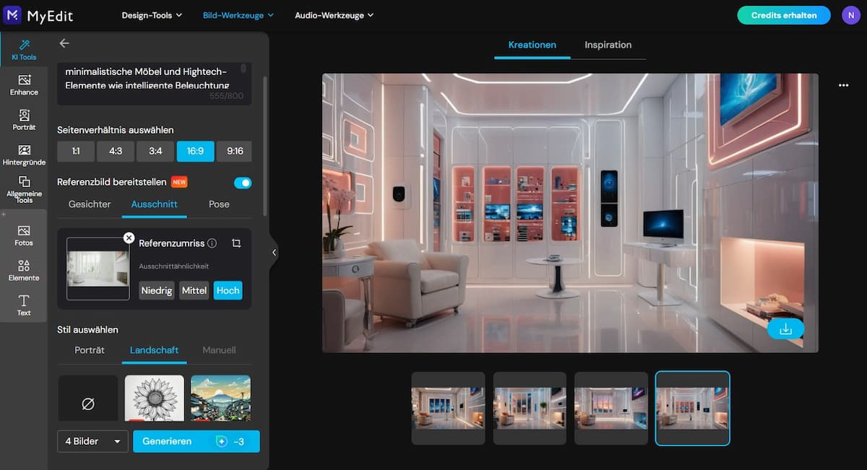Image resolution: width=867 pixels, height=470 pixels.
Task: Open the KI Tools sidebar section
Action: pos(24,50)
